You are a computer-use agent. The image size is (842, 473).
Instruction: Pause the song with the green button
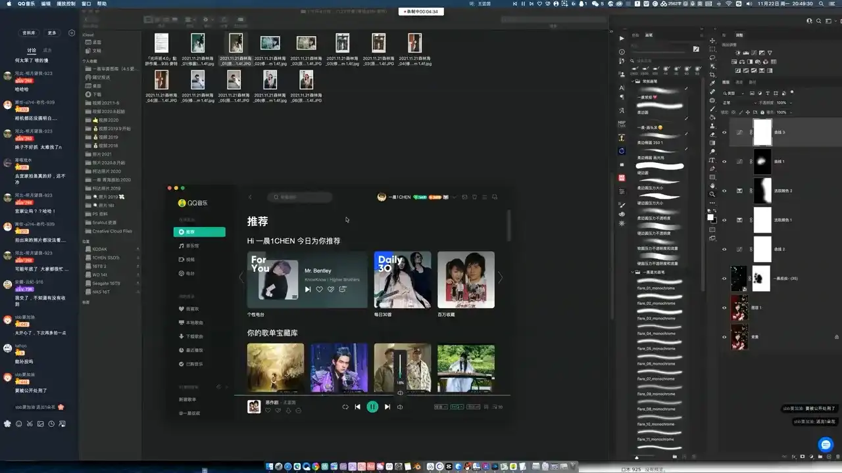pos(372,407)
